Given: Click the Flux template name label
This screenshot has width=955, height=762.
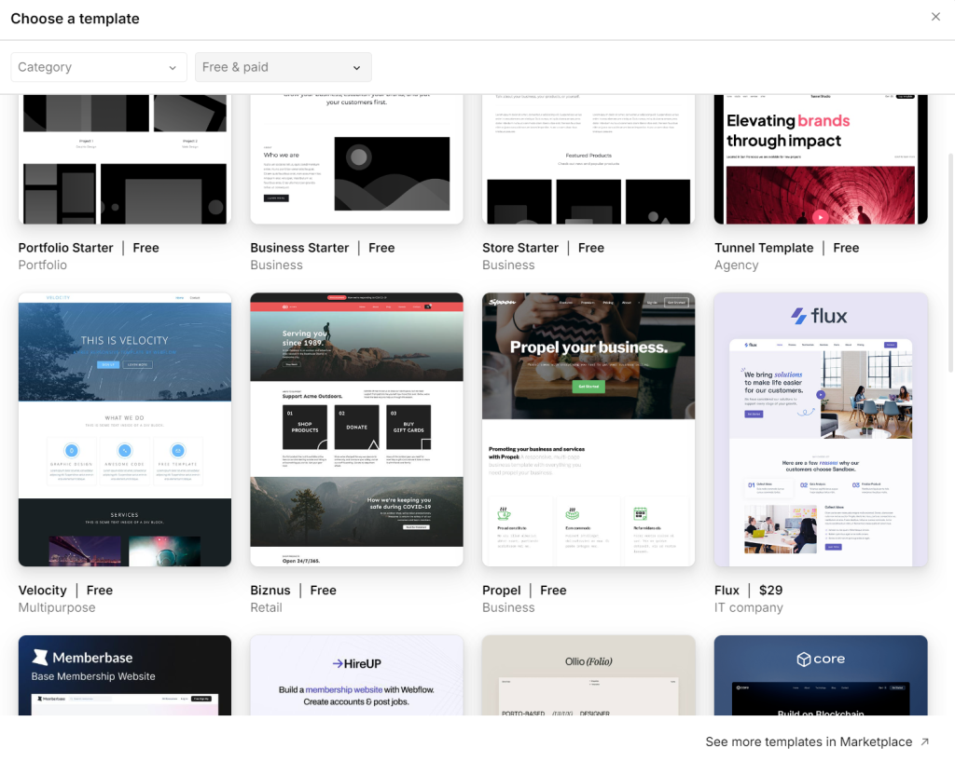Looking at the screenshot, I should point(727,591).
